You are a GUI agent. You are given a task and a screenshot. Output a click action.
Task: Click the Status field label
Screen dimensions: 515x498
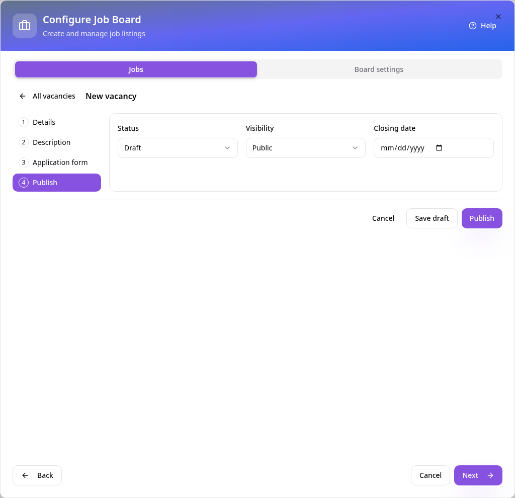tap(128, 128)
